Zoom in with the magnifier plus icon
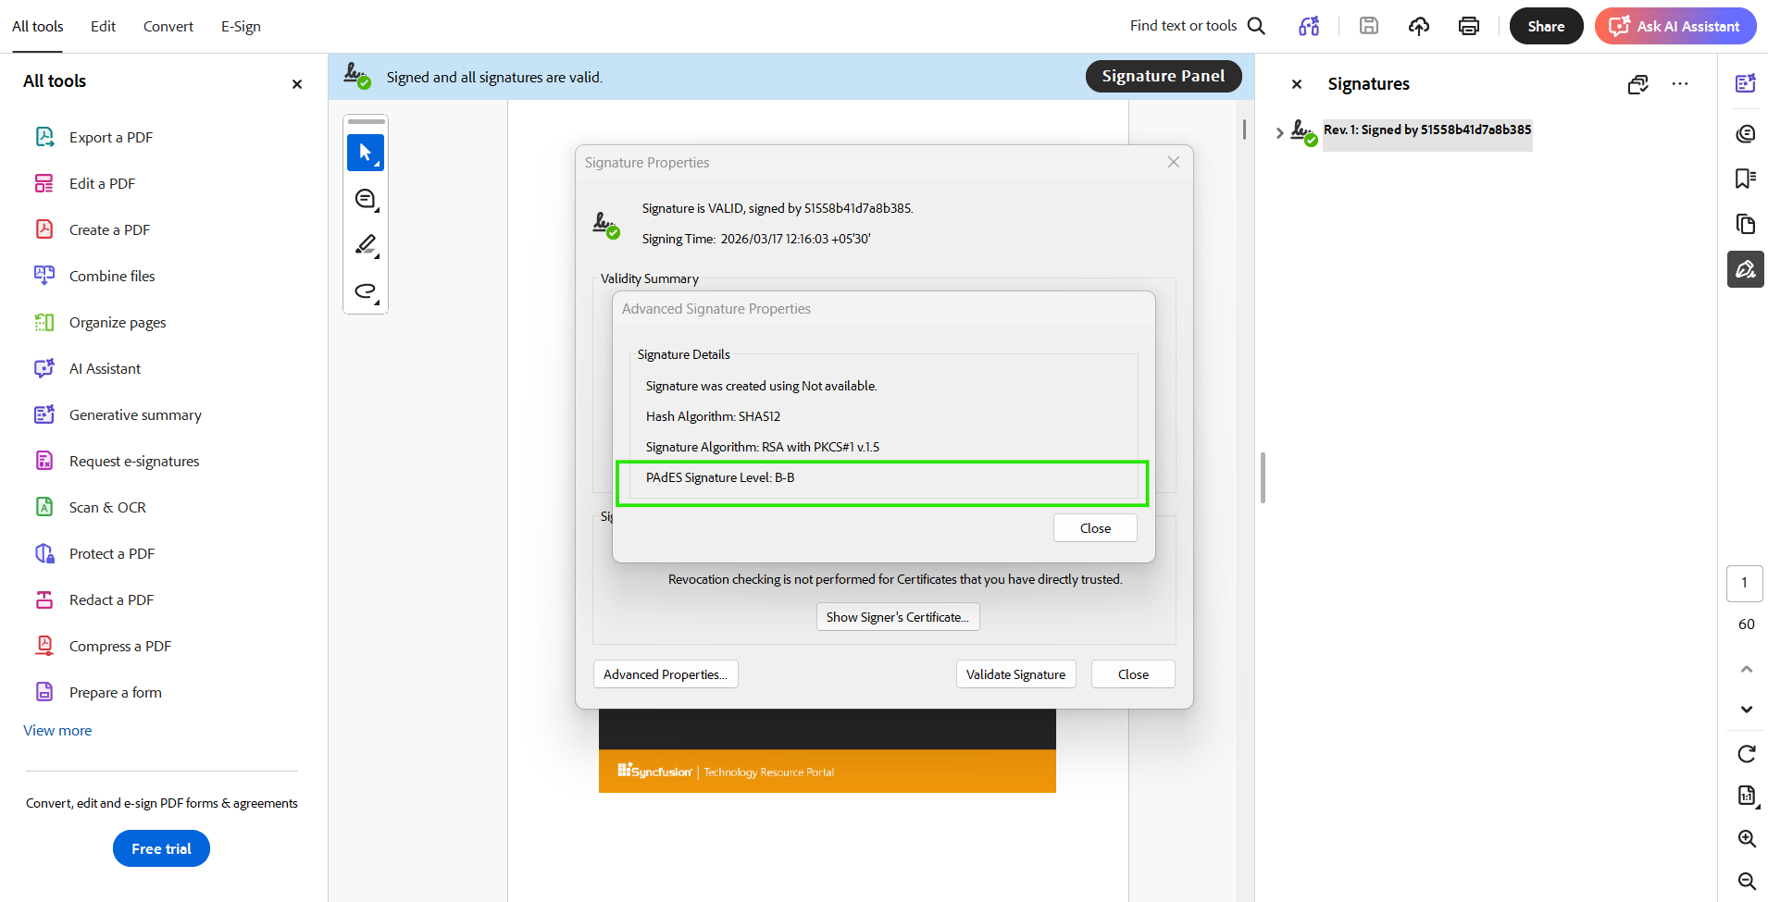 coord(1746,838)
